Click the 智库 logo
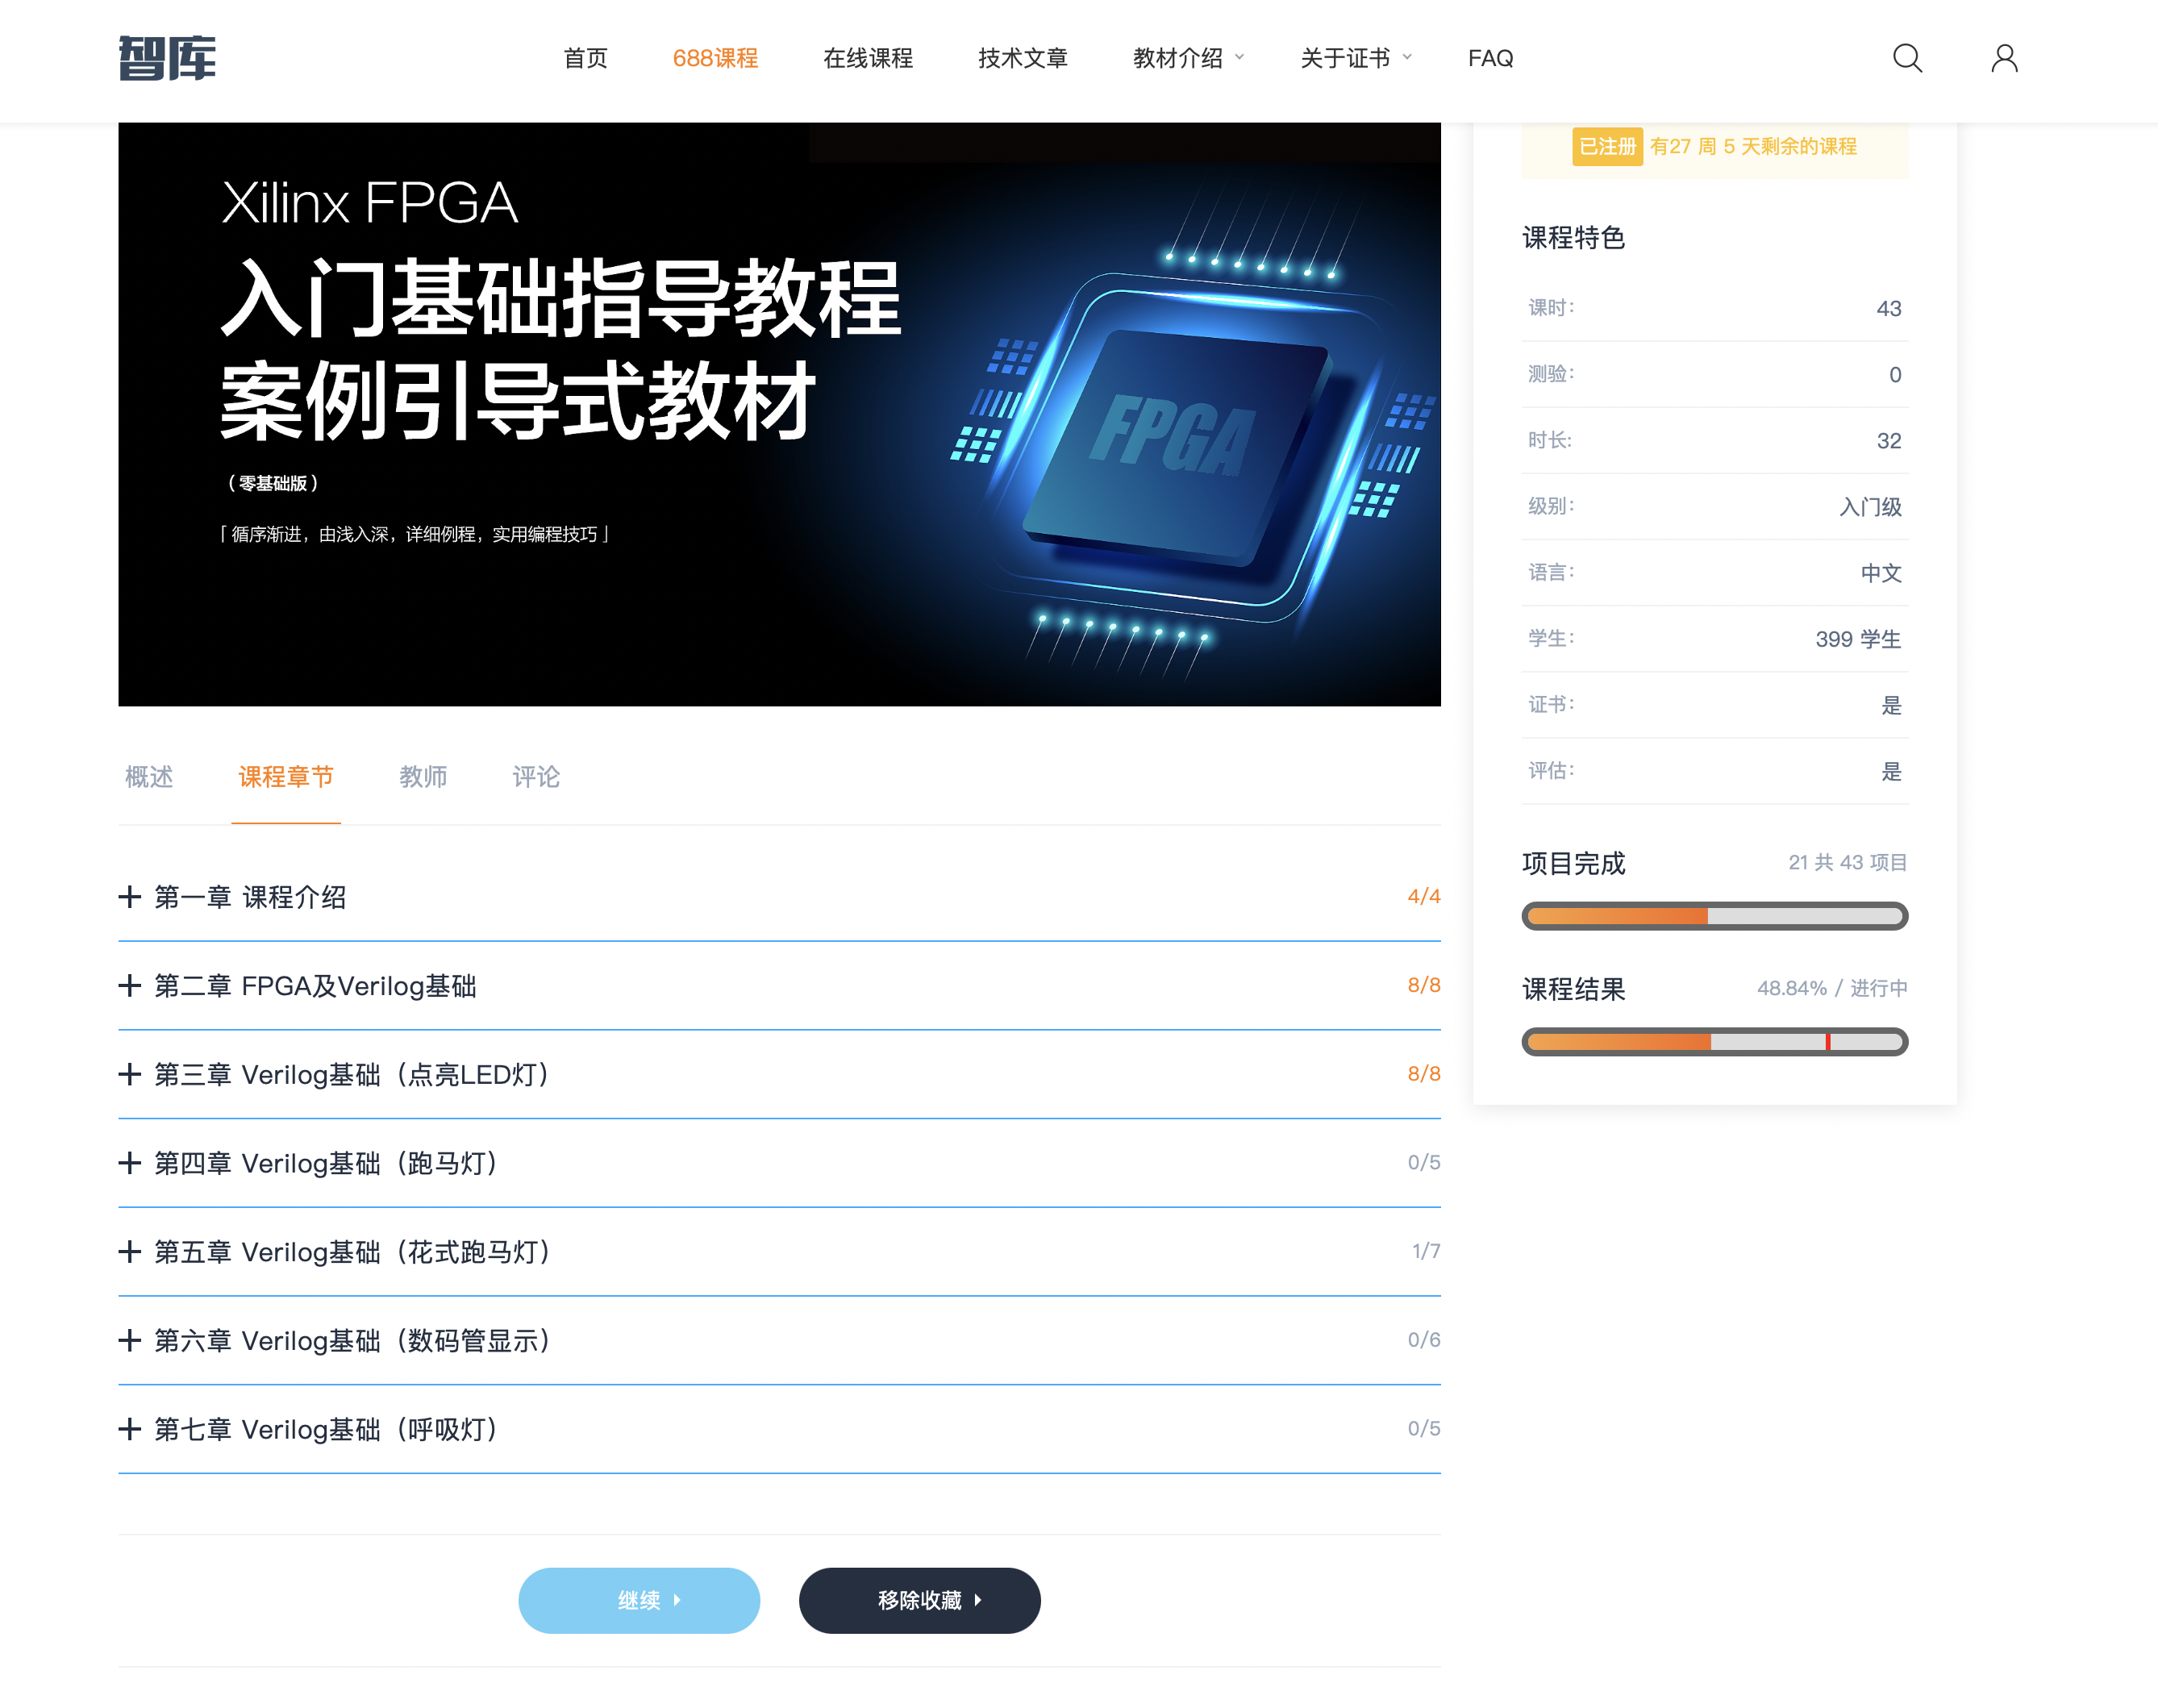2158x1708 pixels. point(167,60)
